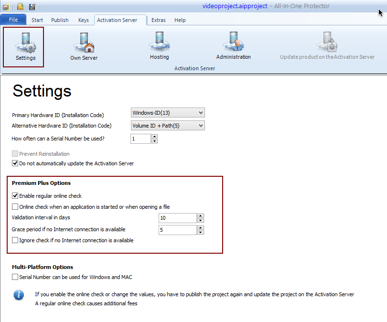Click the Multi-Platform Options heading

click(43, 267)
